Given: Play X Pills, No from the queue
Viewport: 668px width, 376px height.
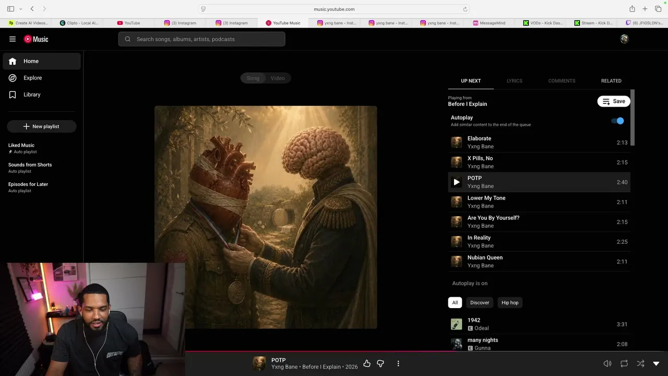Looking at the screenshot, I should 539,162.
